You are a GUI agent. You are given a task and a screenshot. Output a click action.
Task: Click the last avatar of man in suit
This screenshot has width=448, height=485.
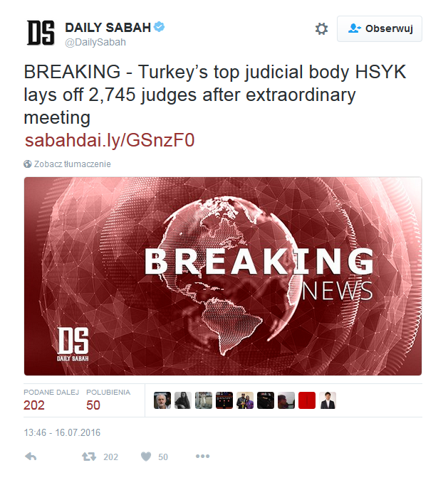click(328, 400)
